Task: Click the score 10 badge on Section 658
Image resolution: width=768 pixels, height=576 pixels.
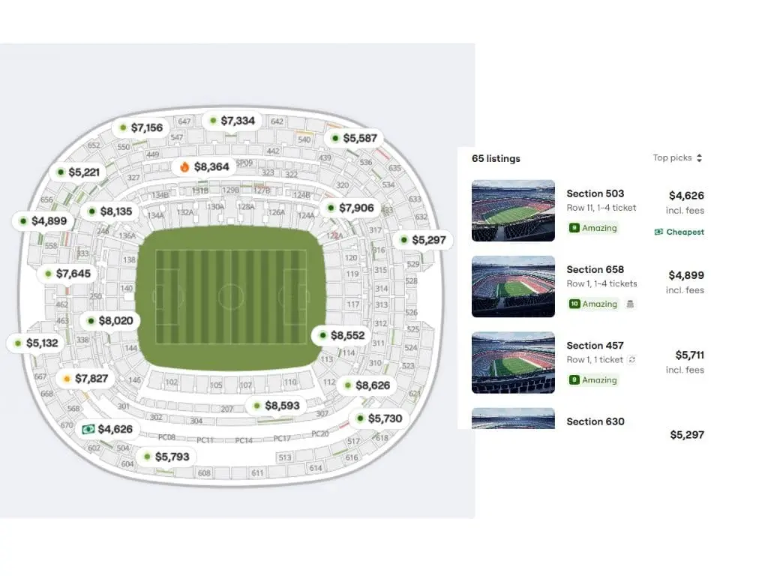Action: tap(574, 304)
